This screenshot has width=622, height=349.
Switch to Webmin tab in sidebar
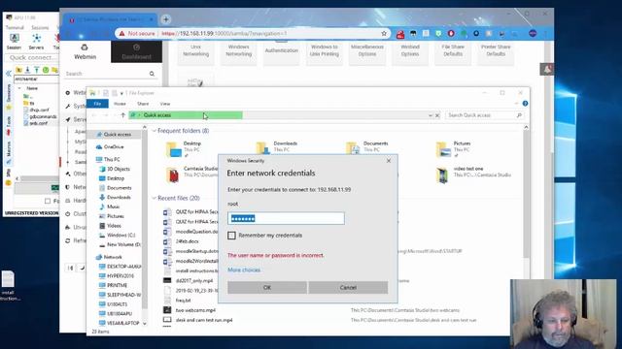pos(86,51)
